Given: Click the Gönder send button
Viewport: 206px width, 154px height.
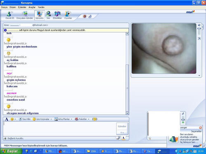Looking at the screenshot, I should [x=122, y=126].
